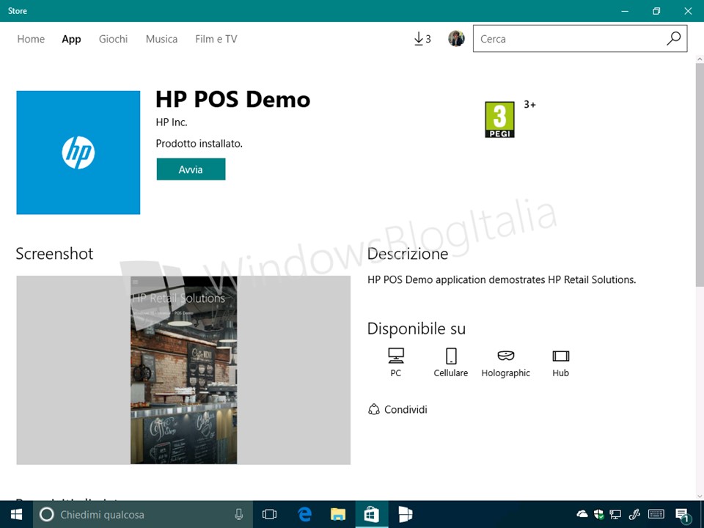Click the PEGI 3 rating badge
The width and height of the screenshot is (704, 528).
point(499,120)
